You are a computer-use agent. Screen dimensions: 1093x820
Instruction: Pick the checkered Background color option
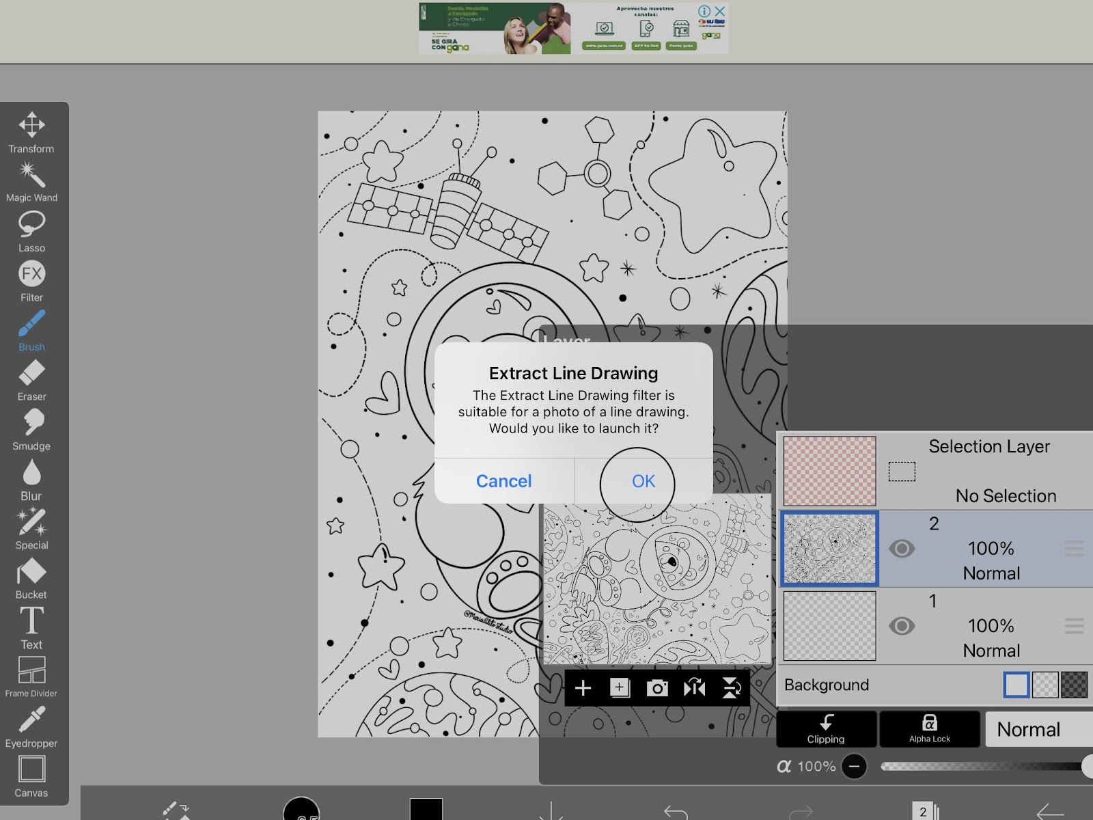click(1045, 684)
